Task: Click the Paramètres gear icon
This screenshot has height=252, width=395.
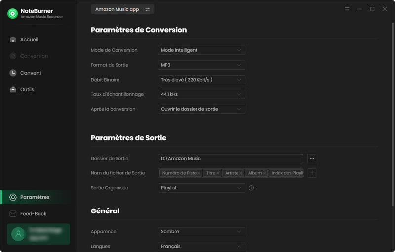Action: coord(13,197)
